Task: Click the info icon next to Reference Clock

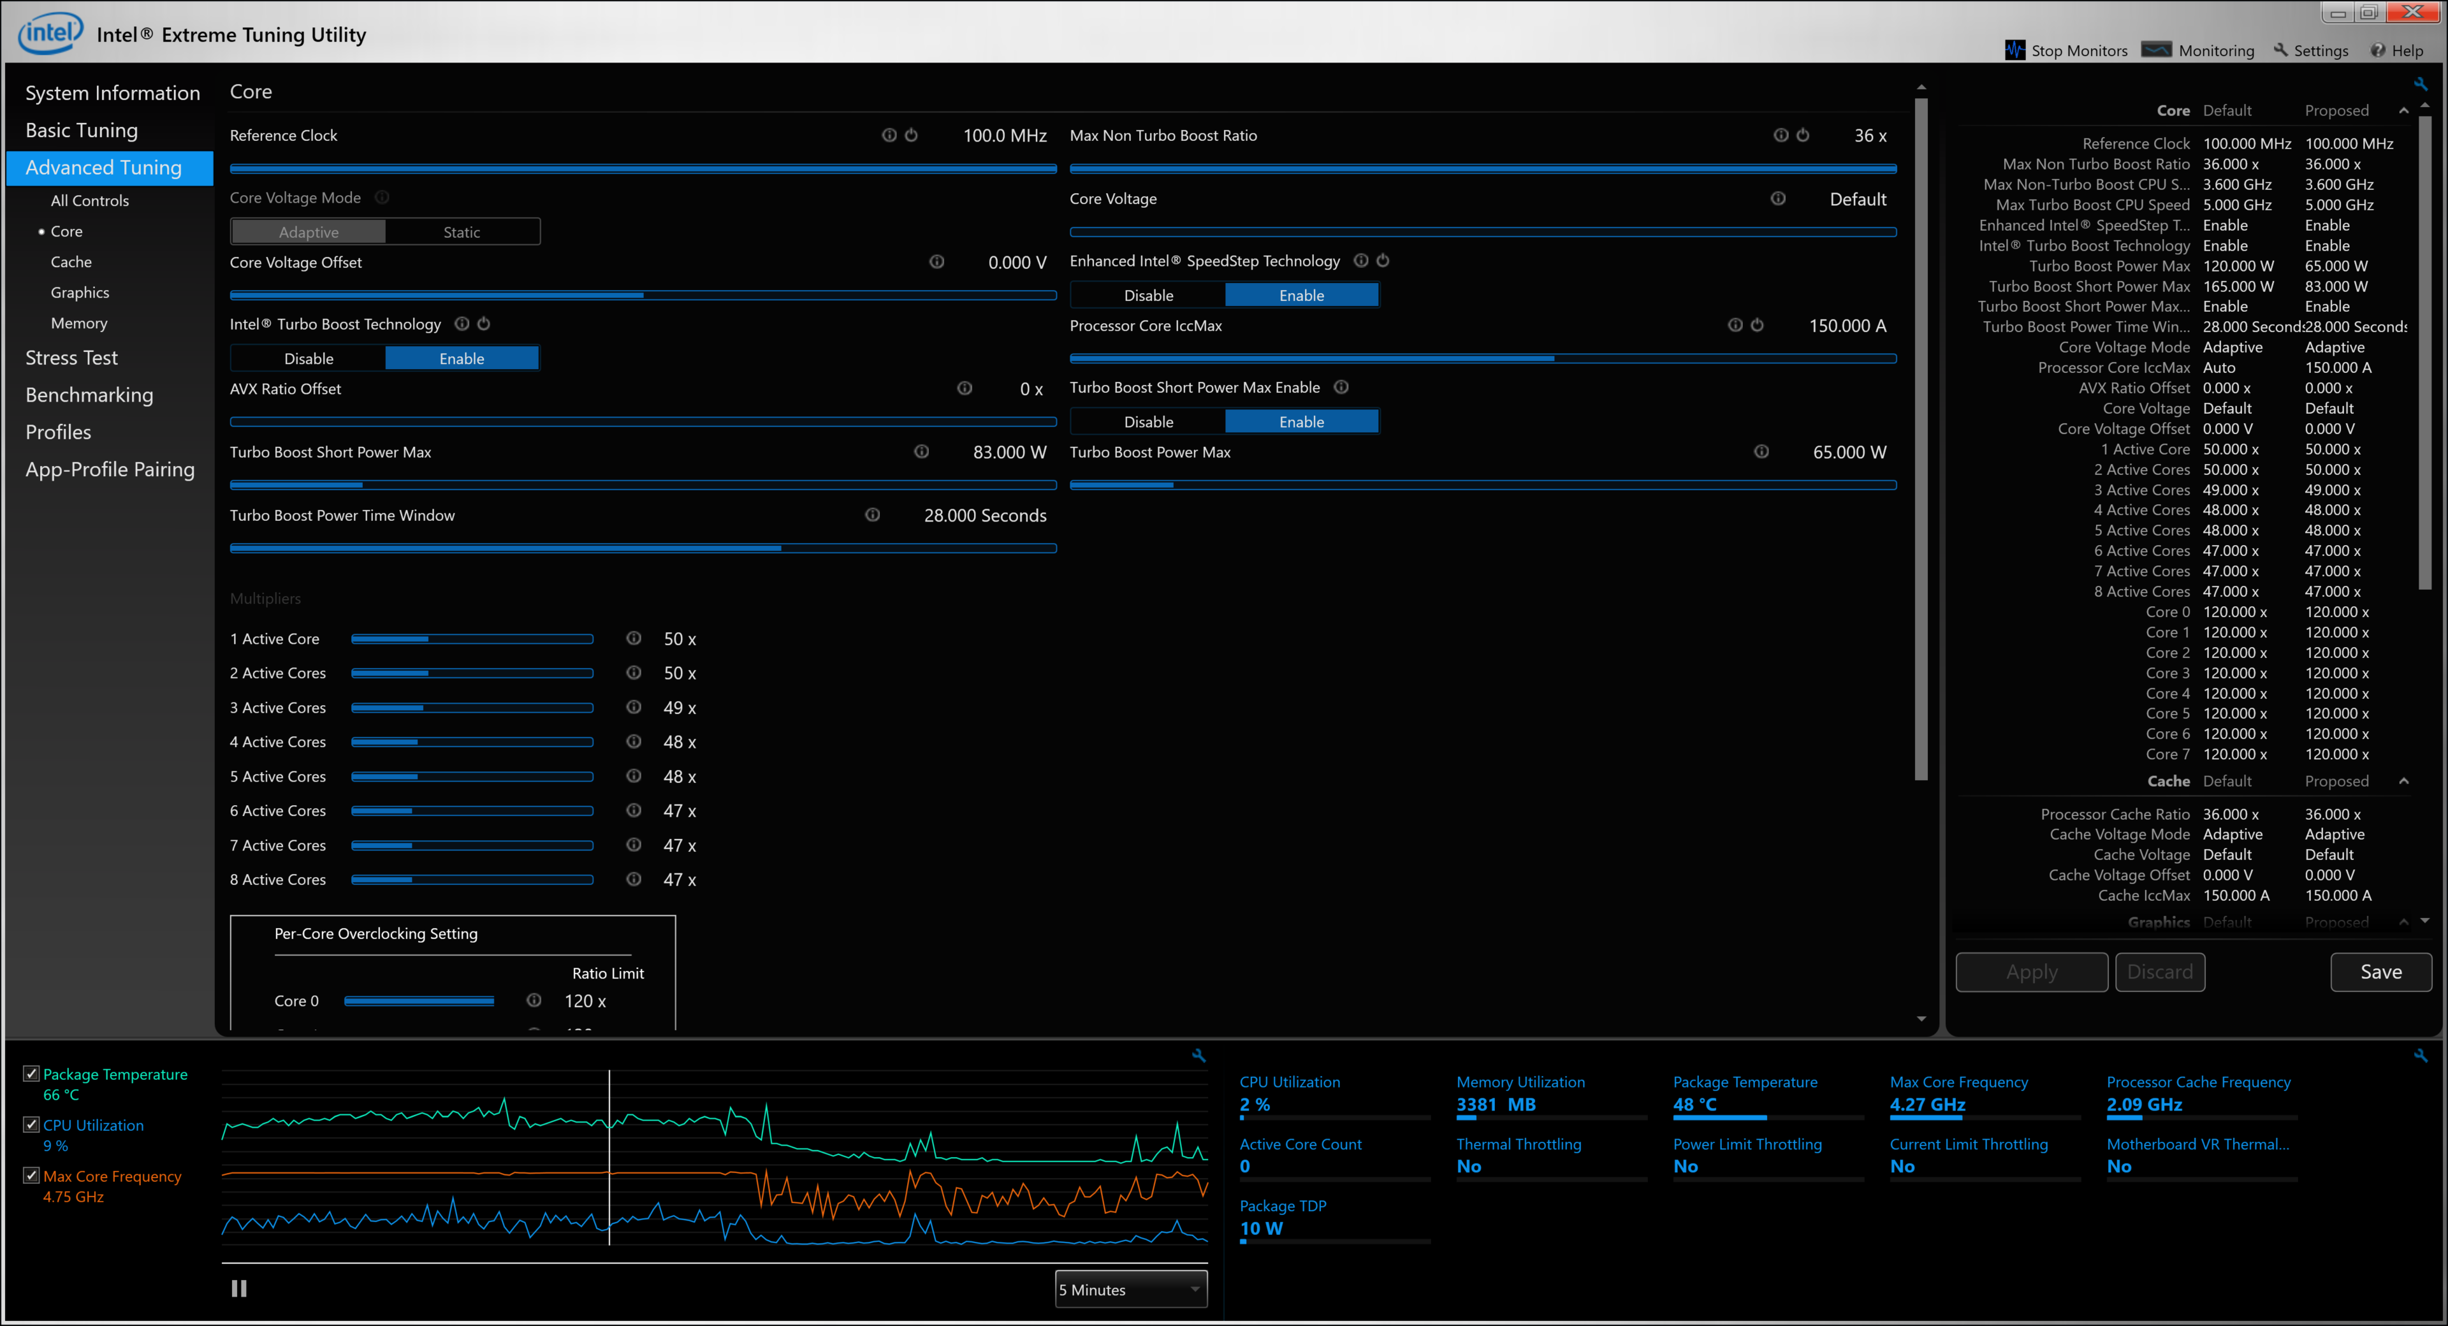Action: 889,135
